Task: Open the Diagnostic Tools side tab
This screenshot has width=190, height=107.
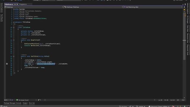Action: (188, 50)
